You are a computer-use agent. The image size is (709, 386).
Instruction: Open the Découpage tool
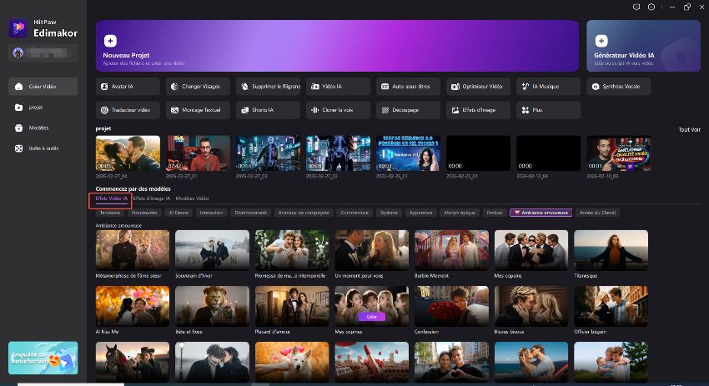pyautogui.click(x=409, y=110)
